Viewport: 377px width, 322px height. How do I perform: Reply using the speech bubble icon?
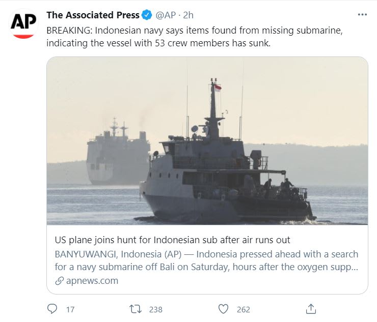(52, 309)
